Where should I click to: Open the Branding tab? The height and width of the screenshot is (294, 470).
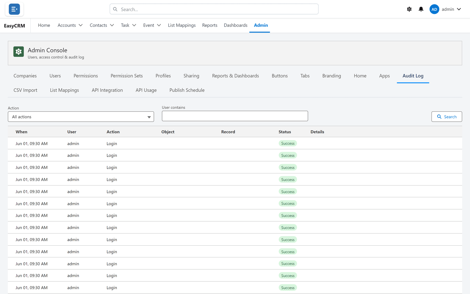click(332, 76)
